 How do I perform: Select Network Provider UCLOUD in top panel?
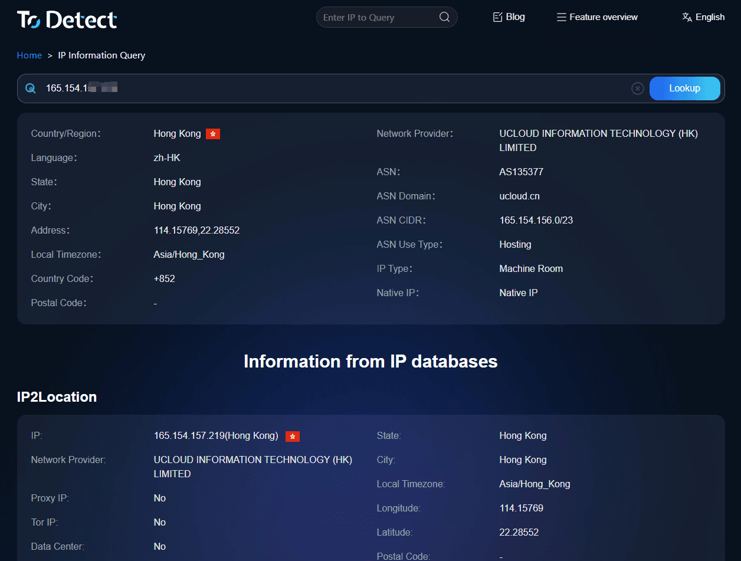[598, 140]
